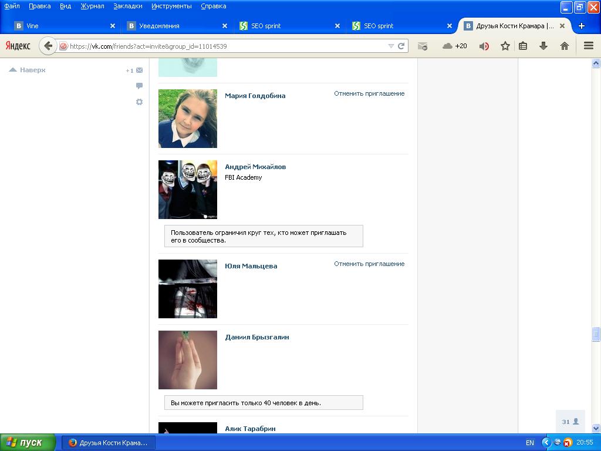Open the downloads arrow icon
This screenshot has width=601, height=451.
pyautogui.click(x=543, y=46)
